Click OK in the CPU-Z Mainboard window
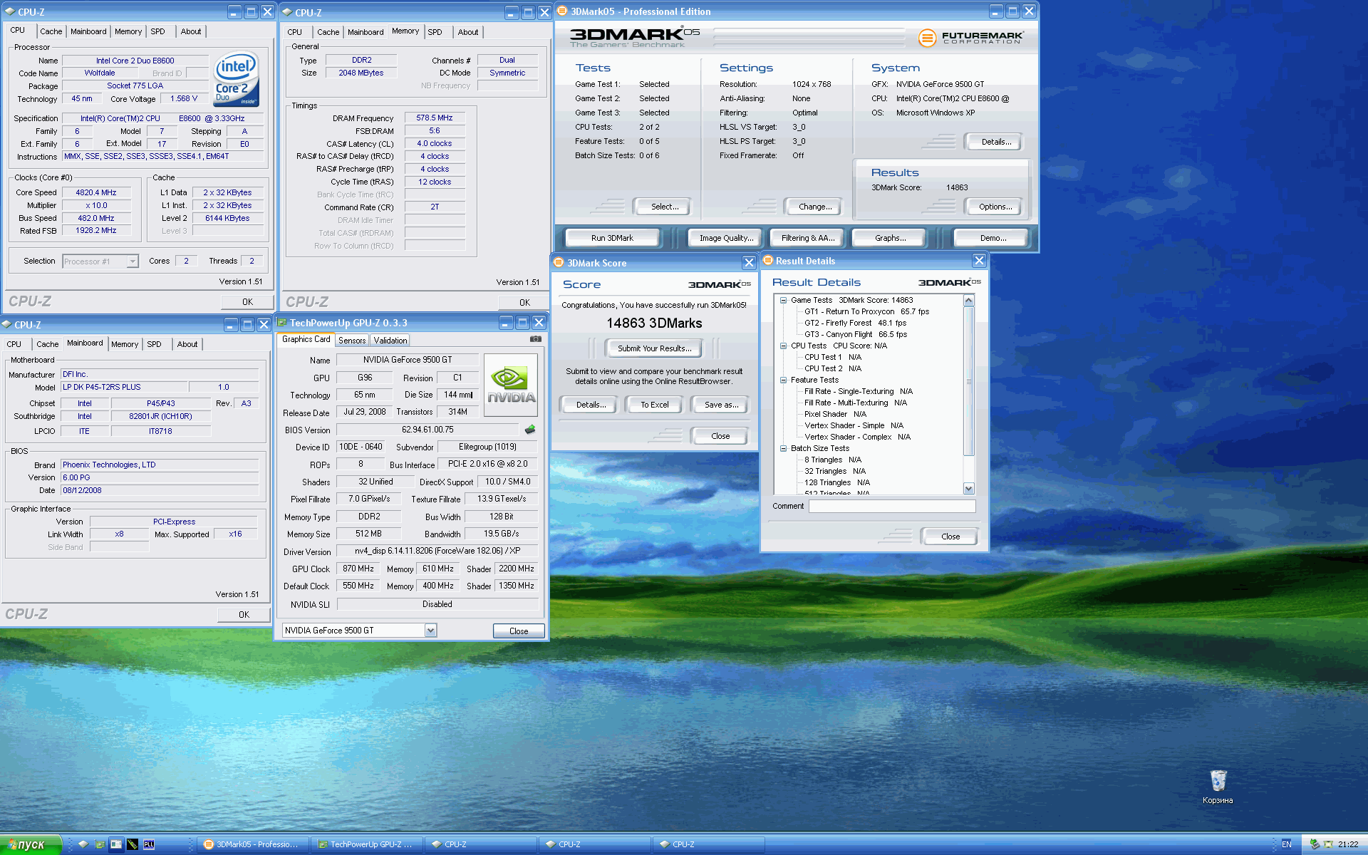 tap(244, 614)
